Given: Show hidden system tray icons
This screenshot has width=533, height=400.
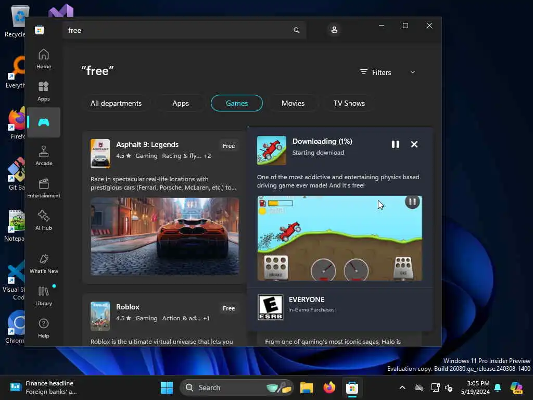Looking at the screenshot, I should 402,387.
